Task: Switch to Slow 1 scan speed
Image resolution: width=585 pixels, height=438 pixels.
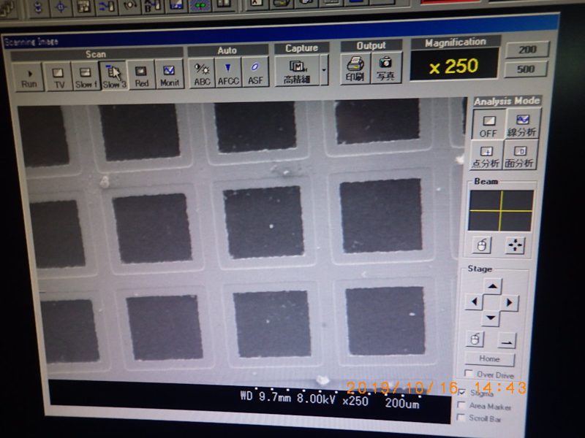Action: coord(85,76)
